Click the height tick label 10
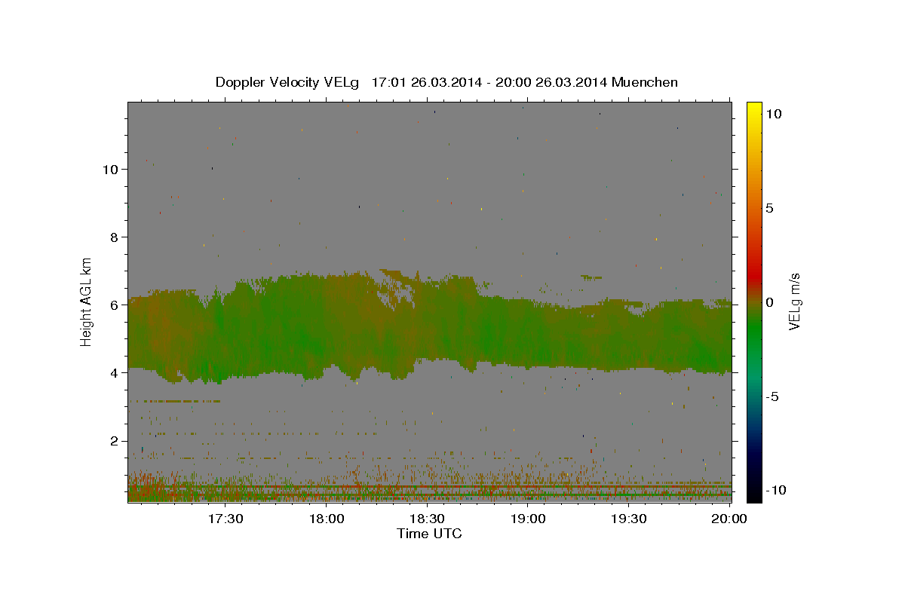The width and height of the screenshot is (905, 603). click(110, 169)
